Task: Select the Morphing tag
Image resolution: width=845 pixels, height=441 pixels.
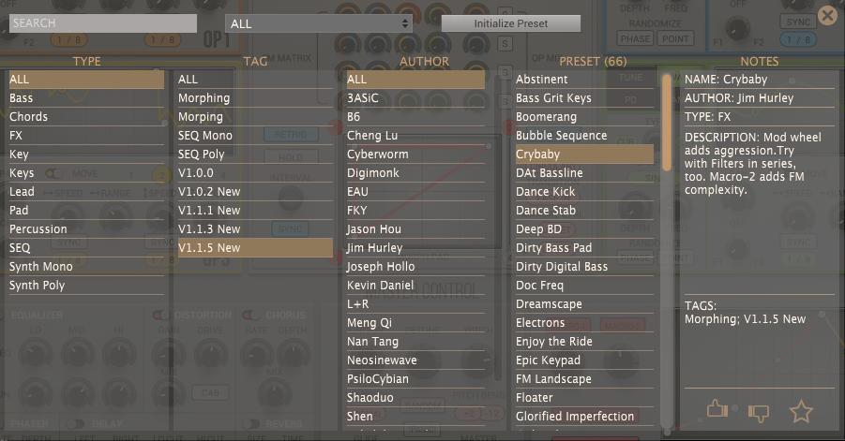Action: coord(255,98)
